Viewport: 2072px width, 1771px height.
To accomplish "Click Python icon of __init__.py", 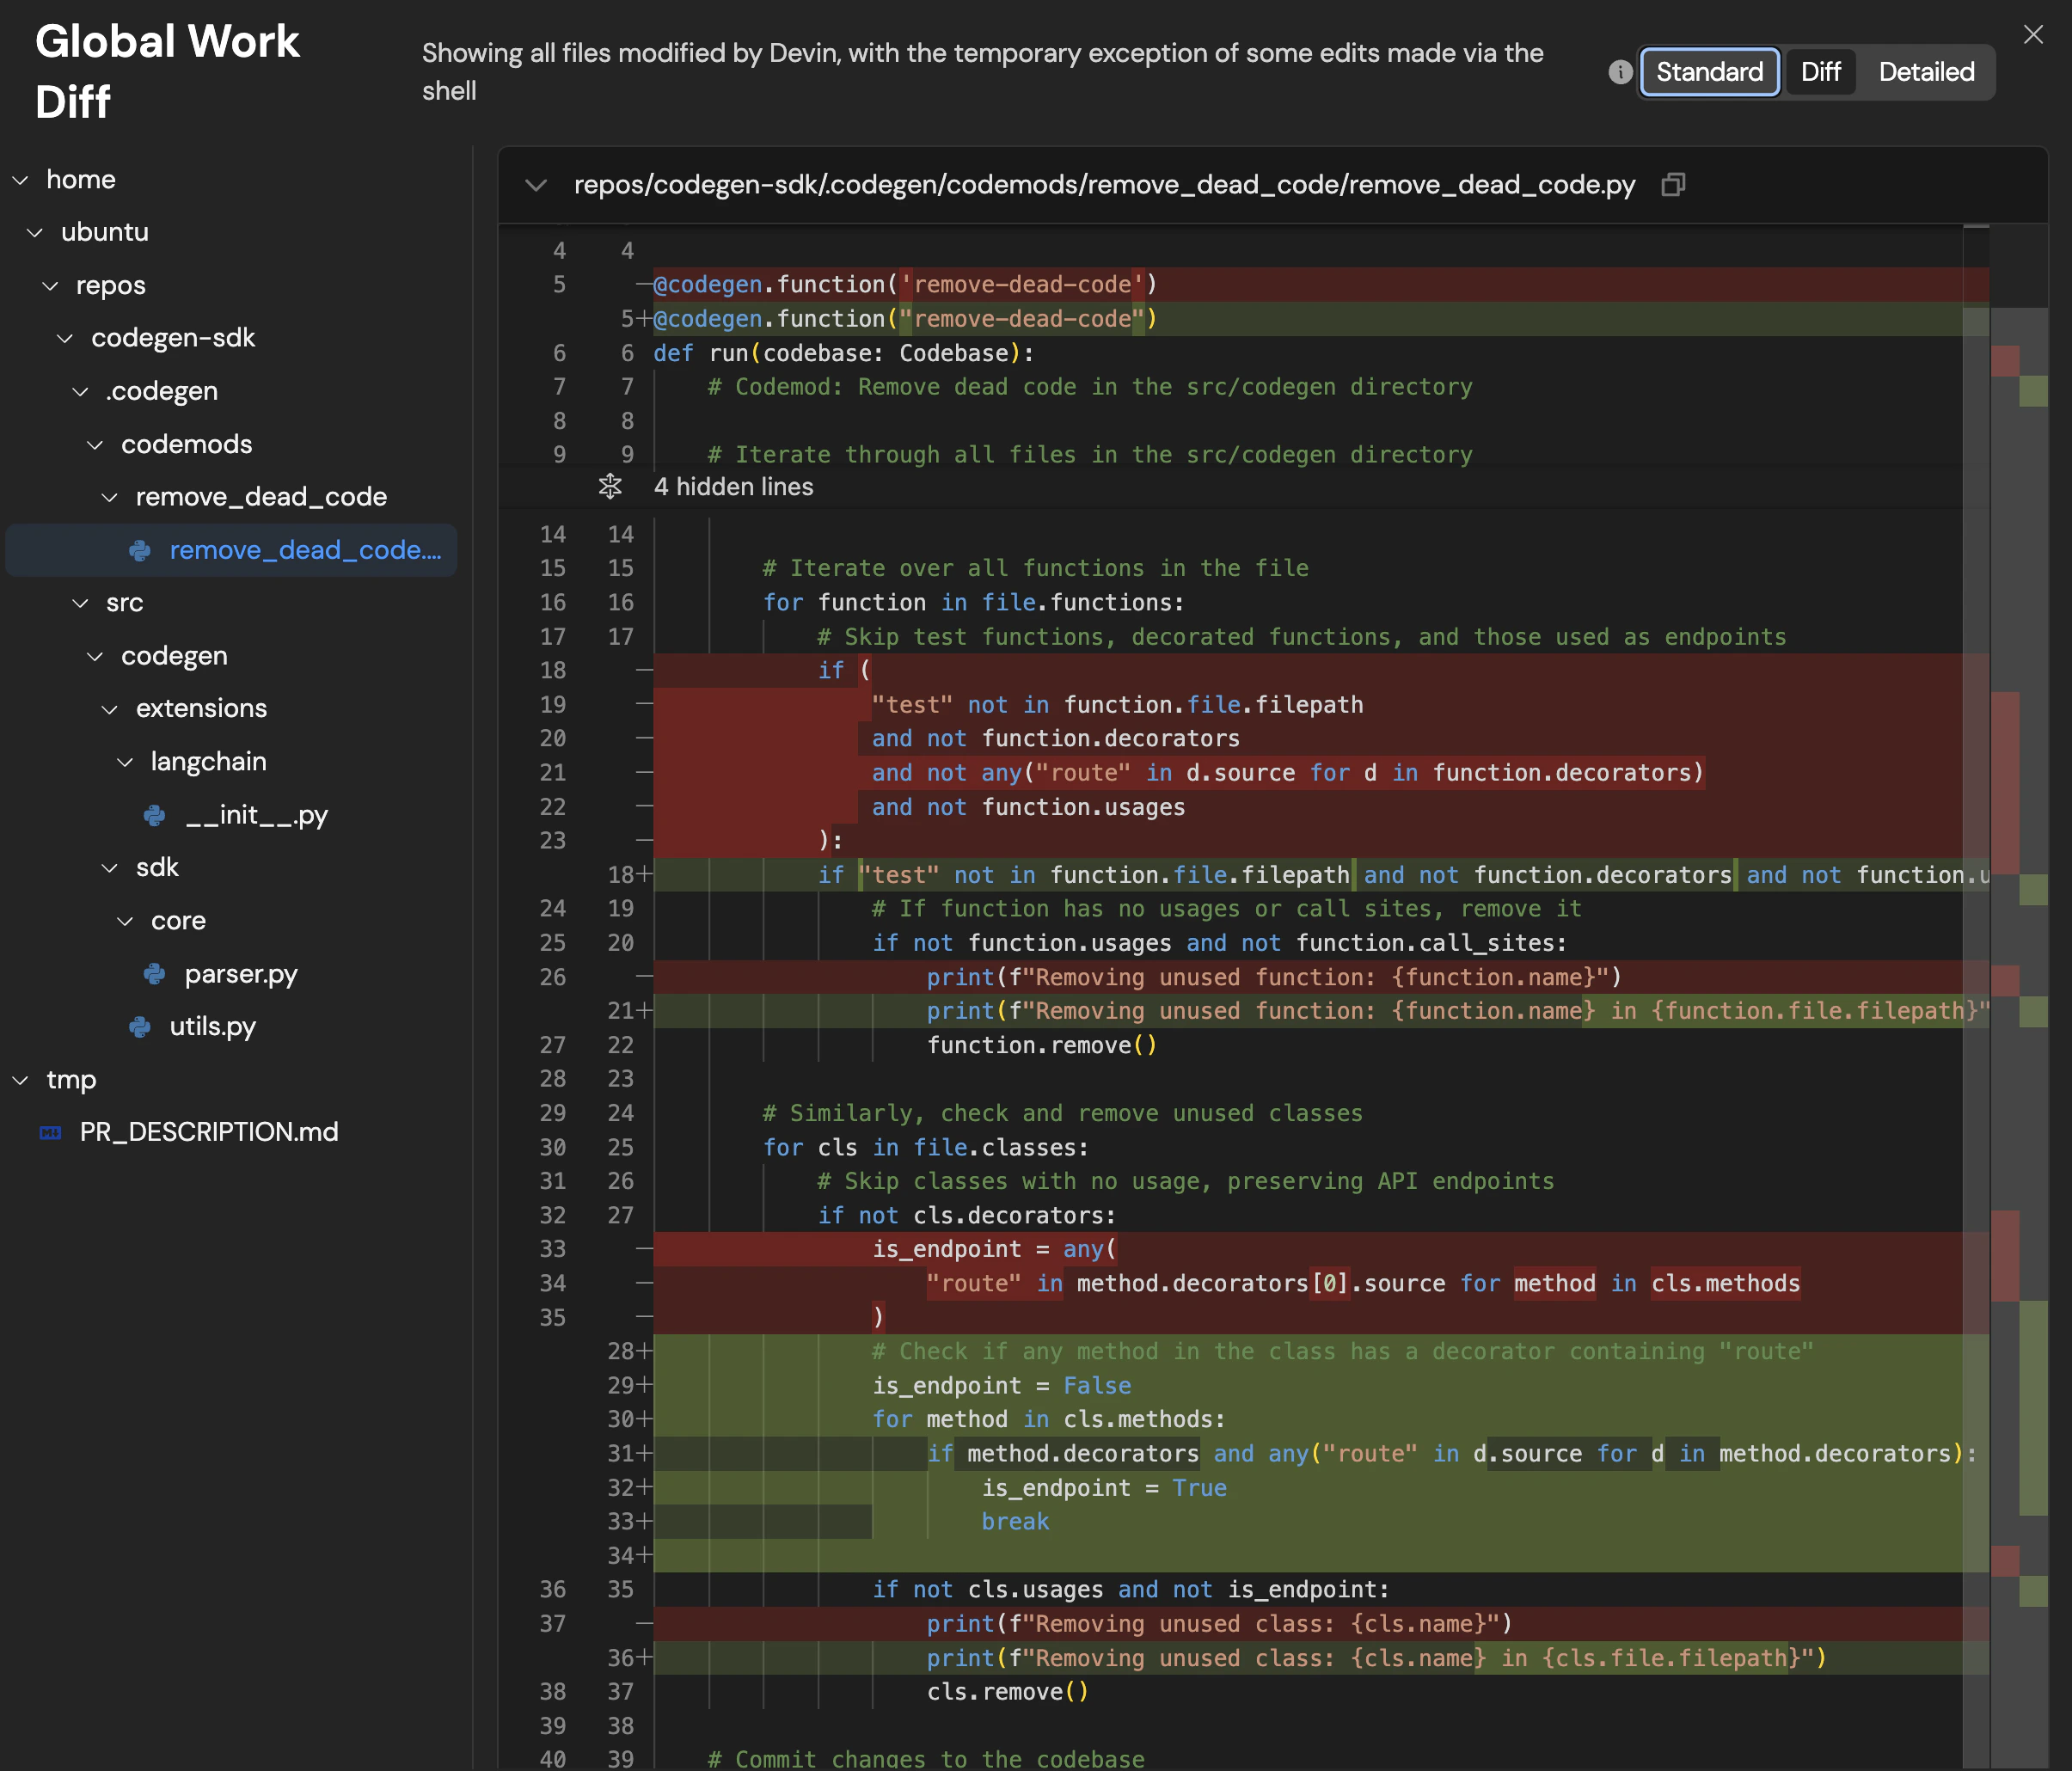I will [x=155, y=815].
